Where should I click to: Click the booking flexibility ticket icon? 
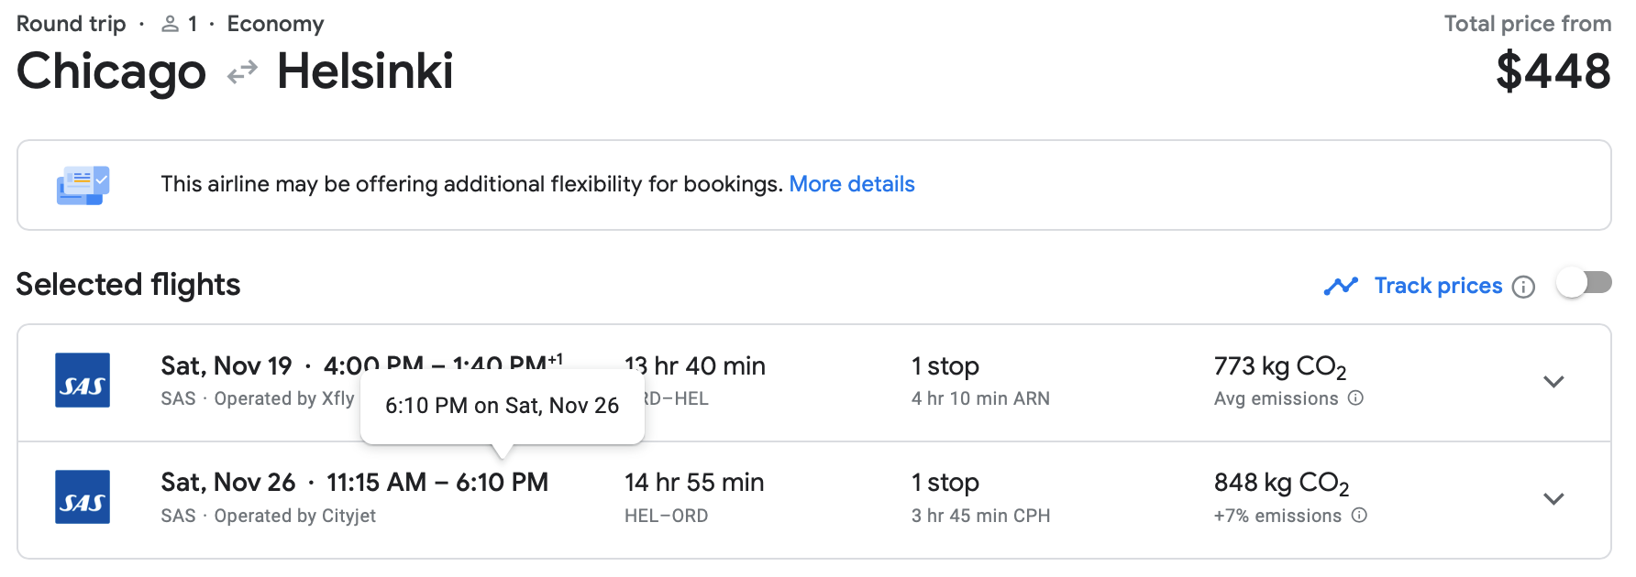click(83, 185)
